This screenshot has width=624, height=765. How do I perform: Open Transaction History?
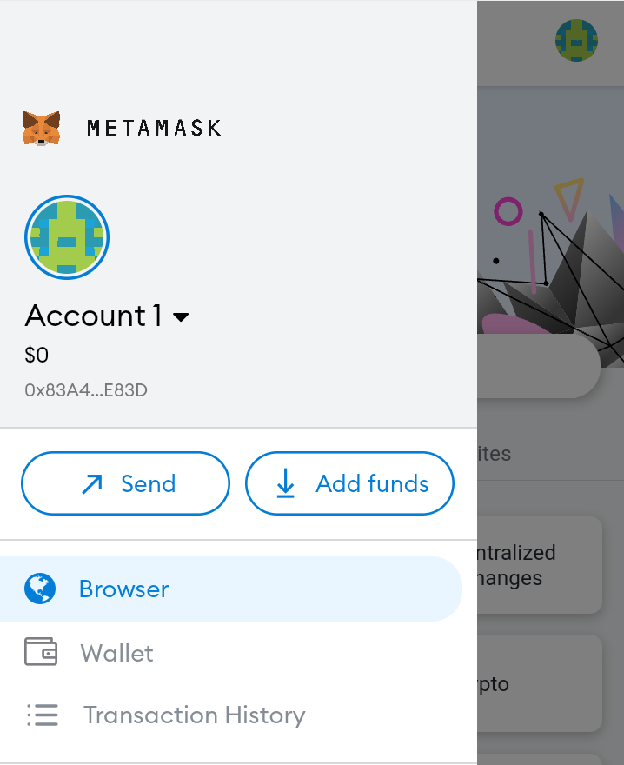tap(194, 715)
